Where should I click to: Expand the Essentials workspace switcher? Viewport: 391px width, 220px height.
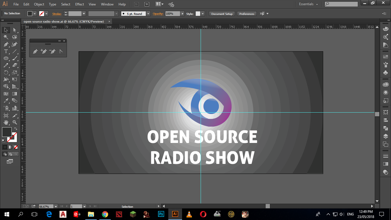[x=309, y=4]
